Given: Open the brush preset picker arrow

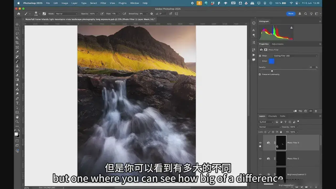Looking at the screenshot, I should point(40,14).
